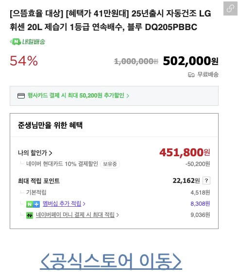Click the 451,800원 discounted price
Viewport: 238px width, 280px height.
[185, 152]
